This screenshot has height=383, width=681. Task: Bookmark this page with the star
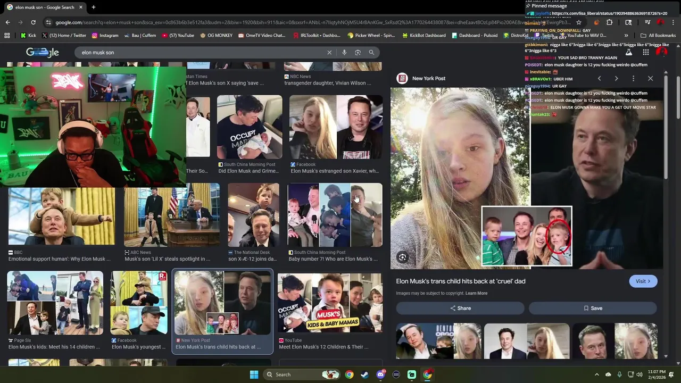click(579, 22)
